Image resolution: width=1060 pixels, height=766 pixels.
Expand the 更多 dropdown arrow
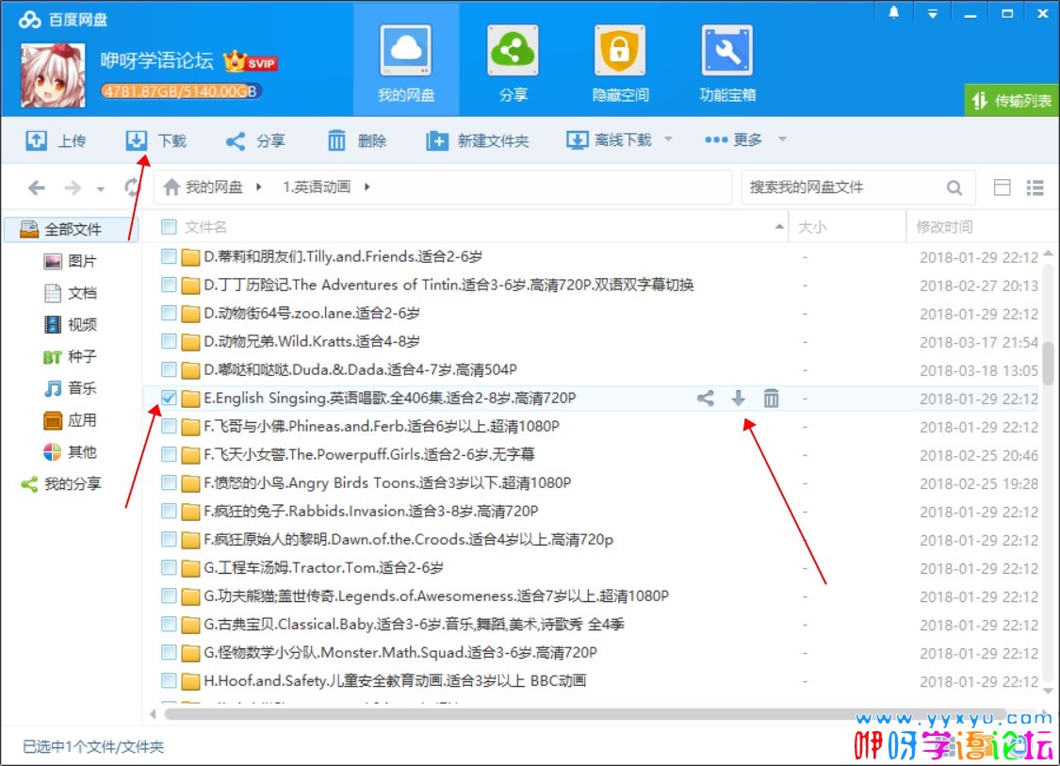782,139
